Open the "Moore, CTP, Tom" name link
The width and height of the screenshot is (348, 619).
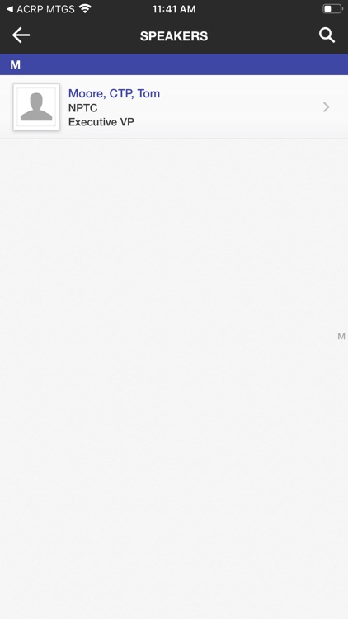pyautogui.click(x=114, y=93)
